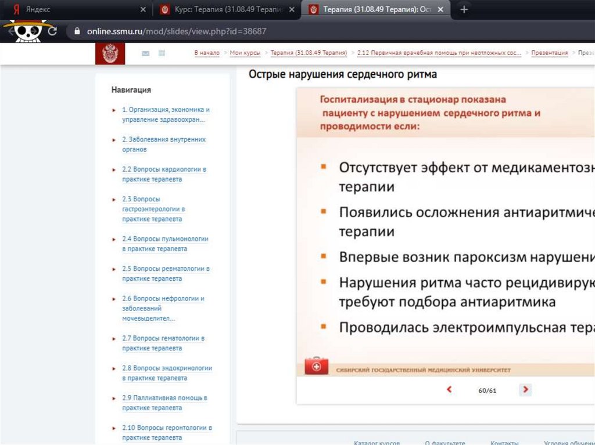
Task: Click the padlock site security icon
Action: [76, 31]
